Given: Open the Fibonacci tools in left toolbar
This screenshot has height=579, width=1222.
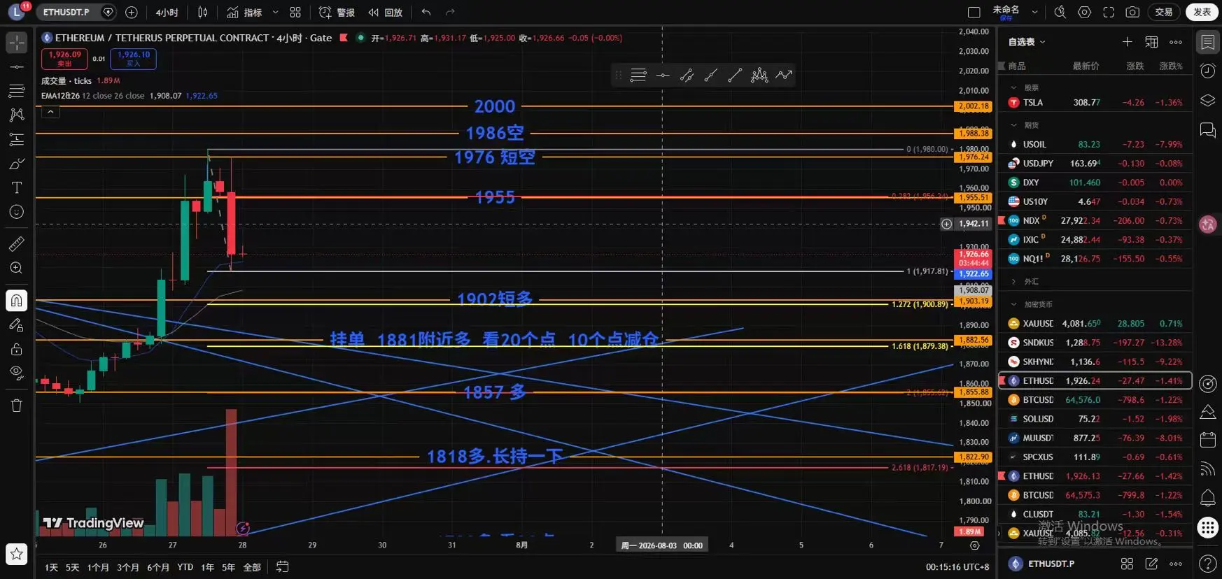Looking at the screenshot, I should [17, 91].
